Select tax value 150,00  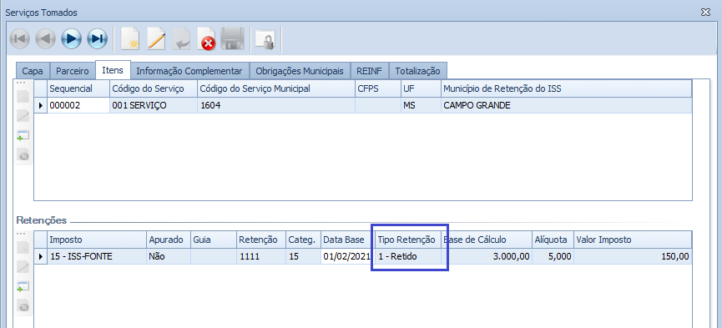click(x=633, y=256)
